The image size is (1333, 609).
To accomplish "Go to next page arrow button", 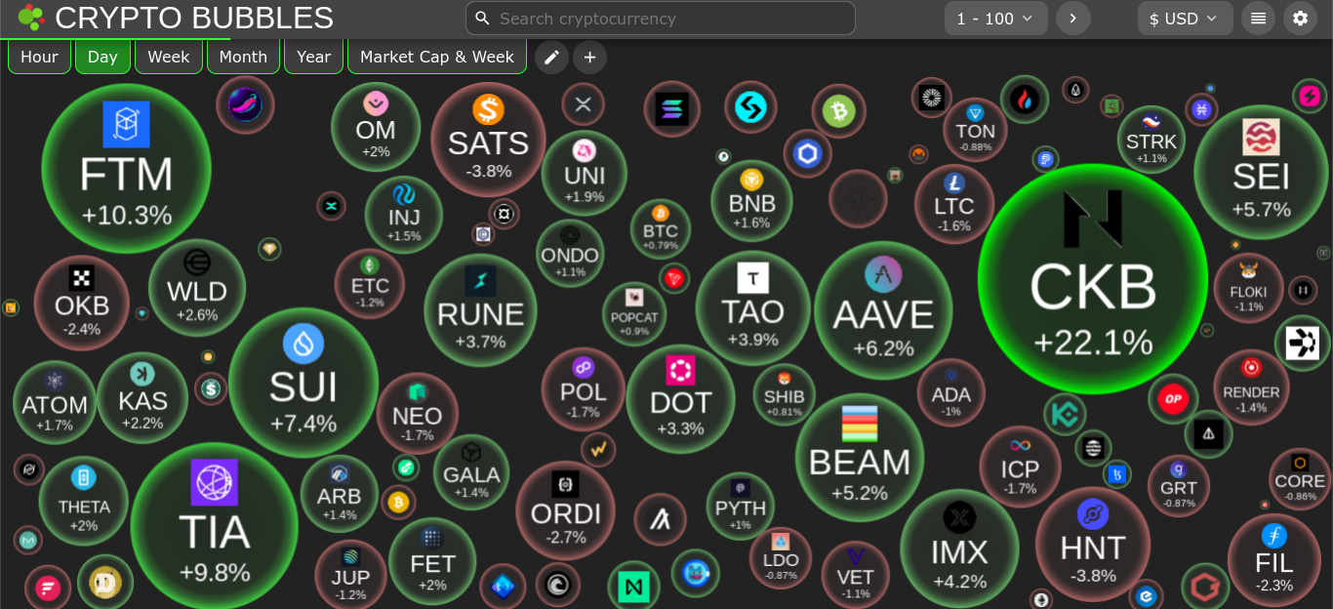I will click(x=1072, y=19).
